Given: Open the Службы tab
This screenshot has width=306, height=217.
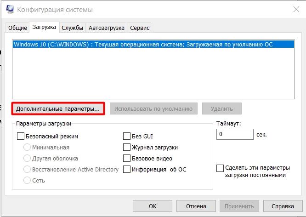Looking at the screenshot, I should (x=73, y=28).
